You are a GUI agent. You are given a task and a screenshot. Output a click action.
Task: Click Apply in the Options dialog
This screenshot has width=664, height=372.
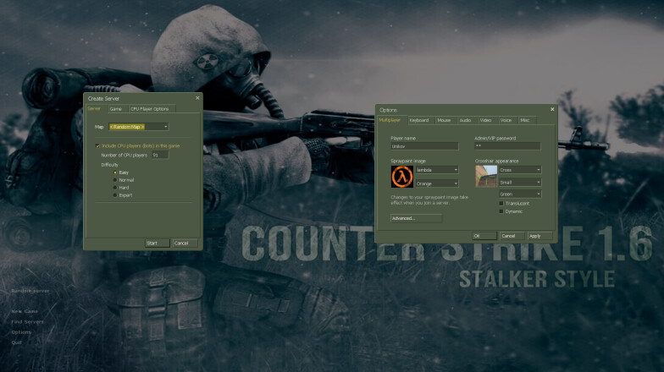539,236
